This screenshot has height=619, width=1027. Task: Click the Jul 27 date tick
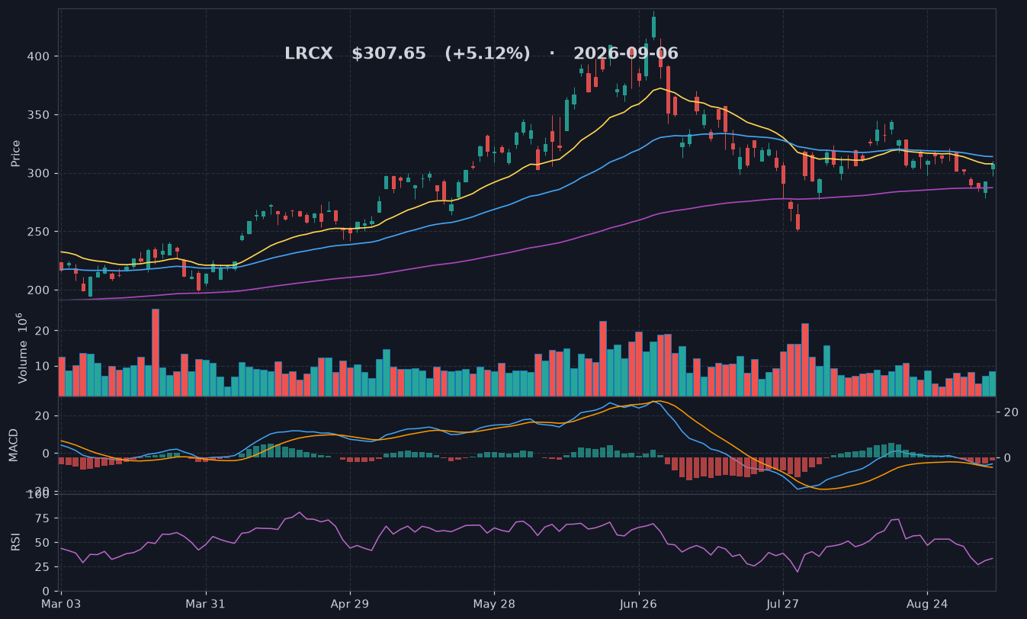pos(783,604)
